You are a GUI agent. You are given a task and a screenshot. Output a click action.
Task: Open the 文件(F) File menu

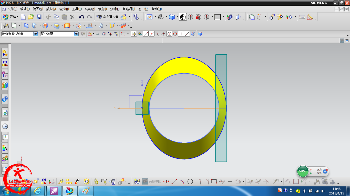pyautogui.click(x=12, y=9)
